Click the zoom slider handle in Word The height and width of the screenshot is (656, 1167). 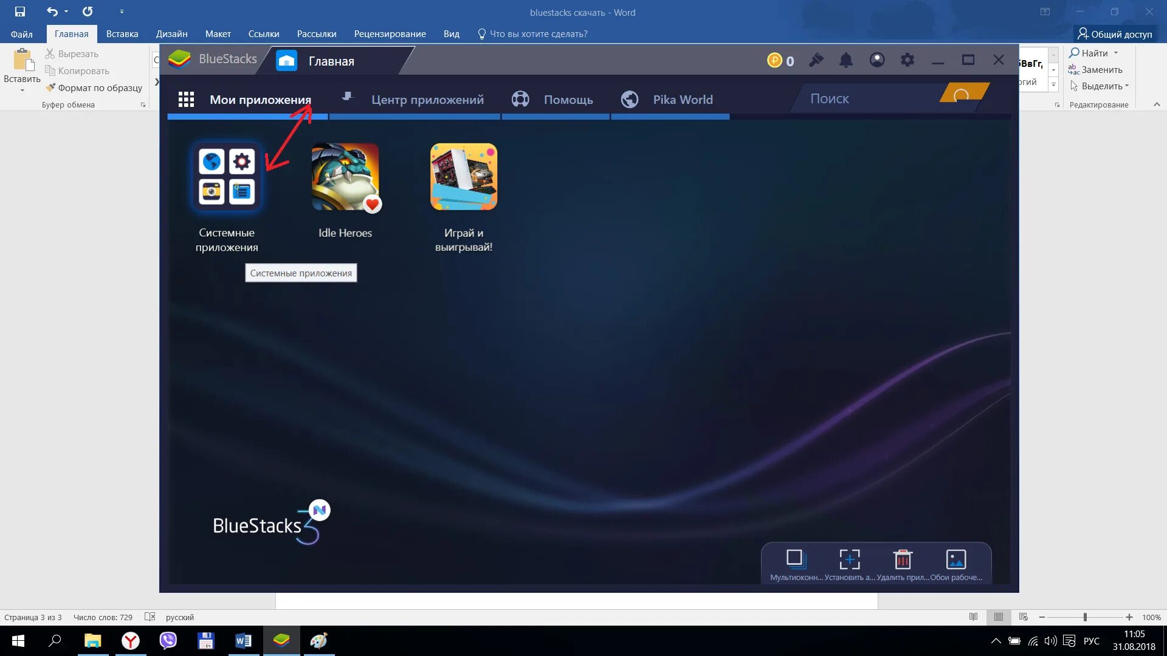pos(1085,617)
